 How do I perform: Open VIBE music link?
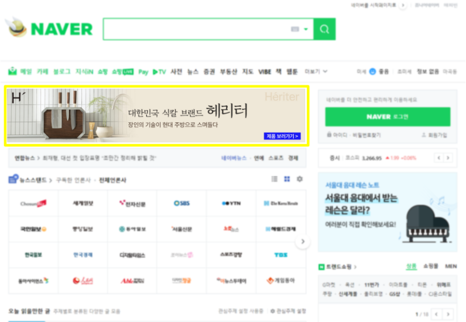click(265, 71)
